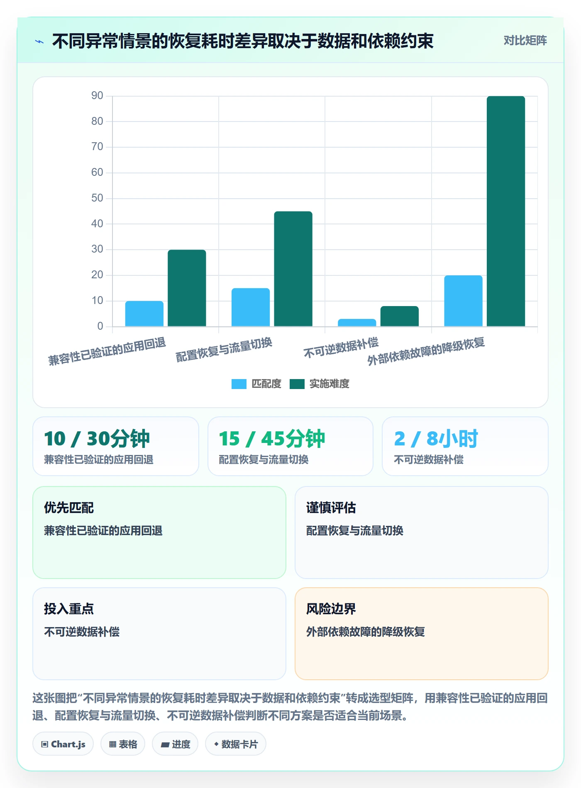
Task: Click the 实施难度 bar for 不可逆数据补偿
Action: click(400, 316)
